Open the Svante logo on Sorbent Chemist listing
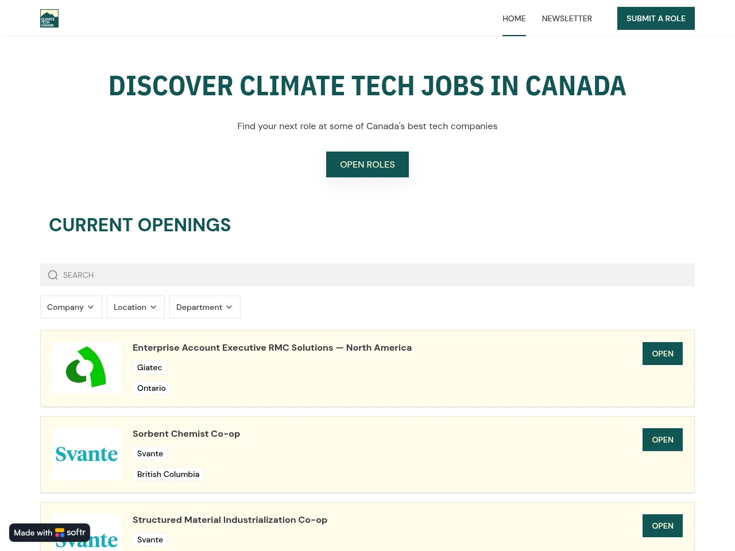This screenshot has height=551, width=735. coord(87,454)
